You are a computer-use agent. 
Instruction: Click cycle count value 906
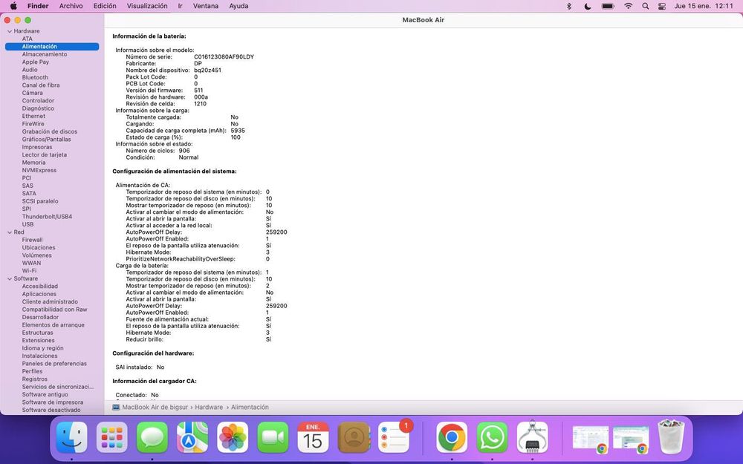click(184, 151)
